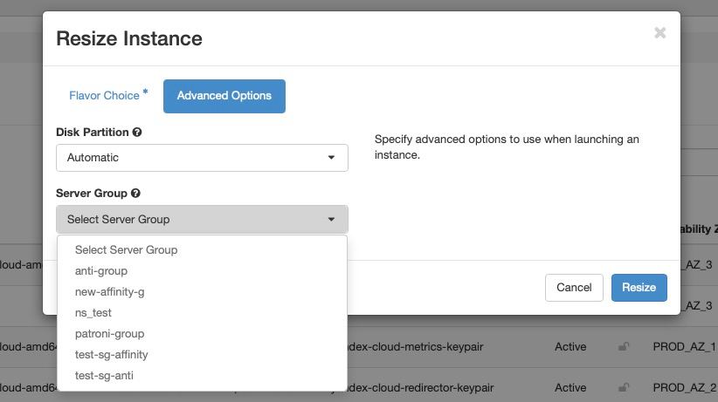Switch to the Flavor Choice tab
This screenshot has height=402, width=718.
[108, 96]
